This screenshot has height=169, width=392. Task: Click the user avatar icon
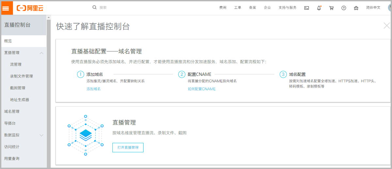pyautogui.click(x=389, y=8)
